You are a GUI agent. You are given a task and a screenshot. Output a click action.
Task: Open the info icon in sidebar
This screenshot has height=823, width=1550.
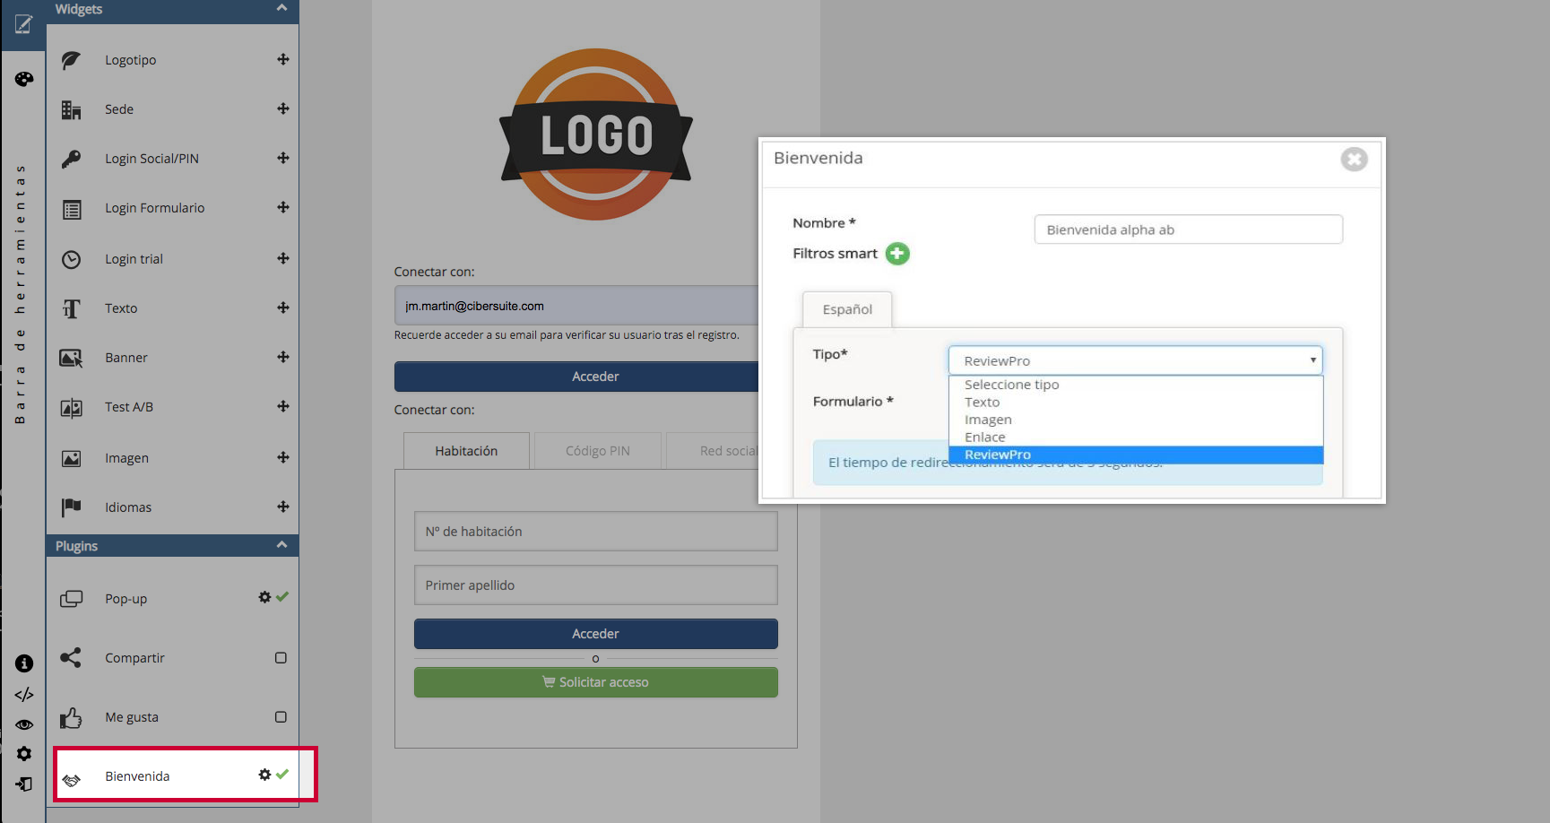point(24,663)
